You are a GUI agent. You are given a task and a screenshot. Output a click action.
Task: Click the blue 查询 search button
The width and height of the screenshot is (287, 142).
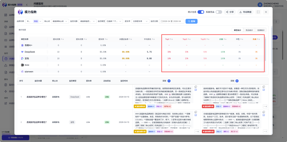point(191,21)
